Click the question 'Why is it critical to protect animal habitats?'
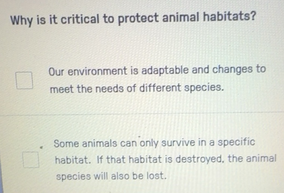284x193 pixels. 133,18
